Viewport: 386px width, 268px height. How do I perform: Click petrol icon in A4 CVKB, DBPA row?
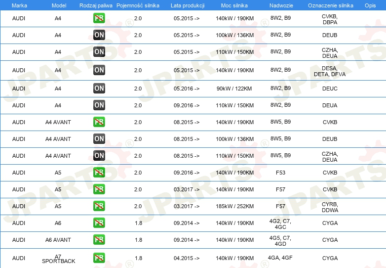pyautogui.click(x=99, y=18)
